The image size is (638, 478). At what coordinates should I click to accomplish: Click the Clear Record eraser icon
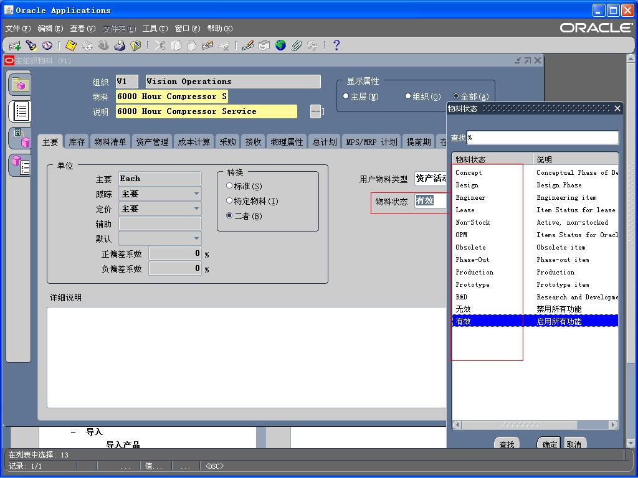[x=208, y=45]
